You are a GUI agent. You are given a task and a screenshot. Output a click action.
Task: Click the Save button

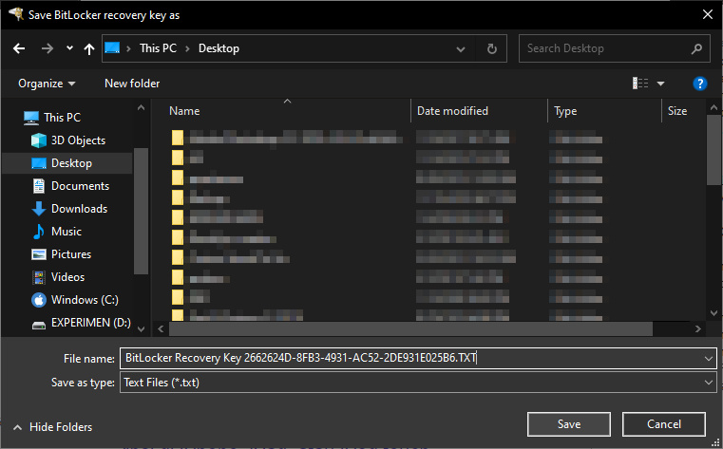click(x=569, y=423)
